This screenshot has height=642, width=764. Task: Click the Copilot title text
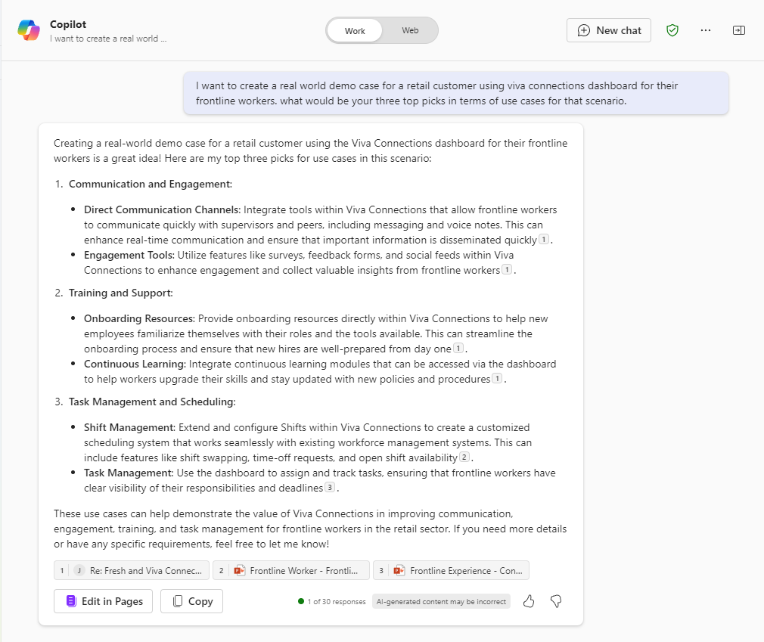[68, 24]
